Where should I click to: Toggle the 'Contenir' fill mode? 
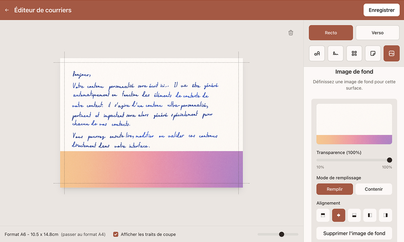(374, 189)
